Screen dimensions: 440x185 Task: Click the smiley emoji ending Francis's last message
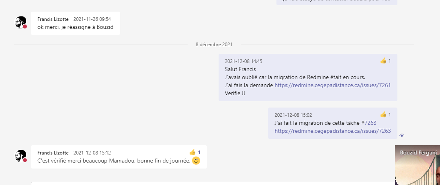click(x=196, y=161)
